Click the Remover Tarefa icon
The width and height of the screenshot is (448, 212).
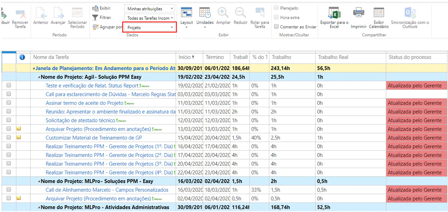(20, 14)
